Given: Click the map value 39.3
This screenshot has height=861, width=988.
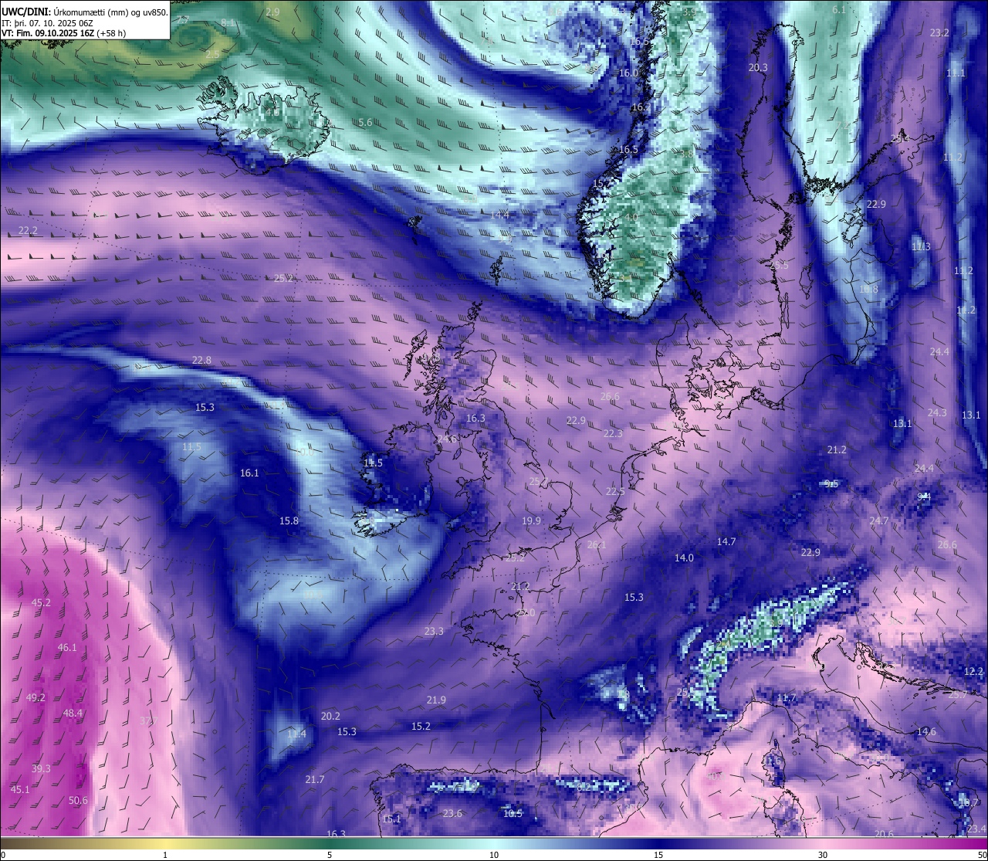Looking at the screenshot, I should tap(41, 768).
